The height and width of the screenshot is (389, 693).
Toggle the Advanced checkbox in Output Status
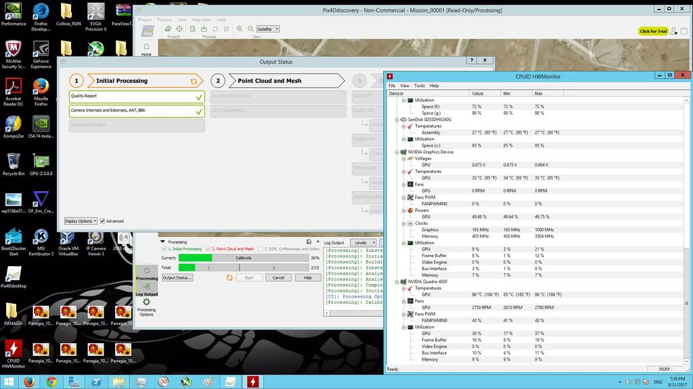pos(102,221)
